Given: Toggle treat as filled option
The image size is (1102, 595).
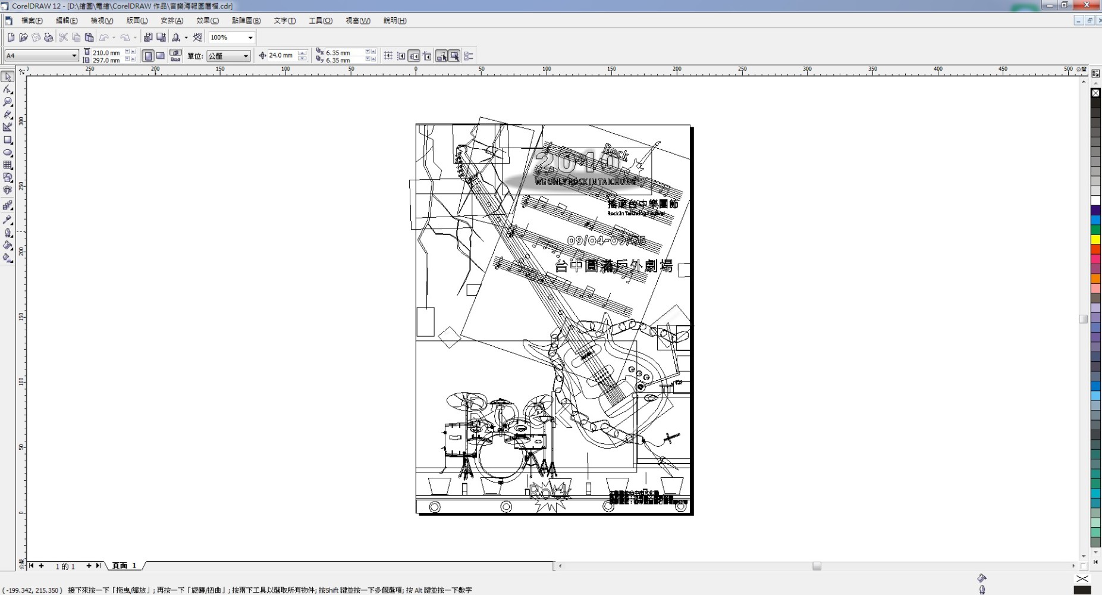Looking at the screenshot, I should pos(454,56).
